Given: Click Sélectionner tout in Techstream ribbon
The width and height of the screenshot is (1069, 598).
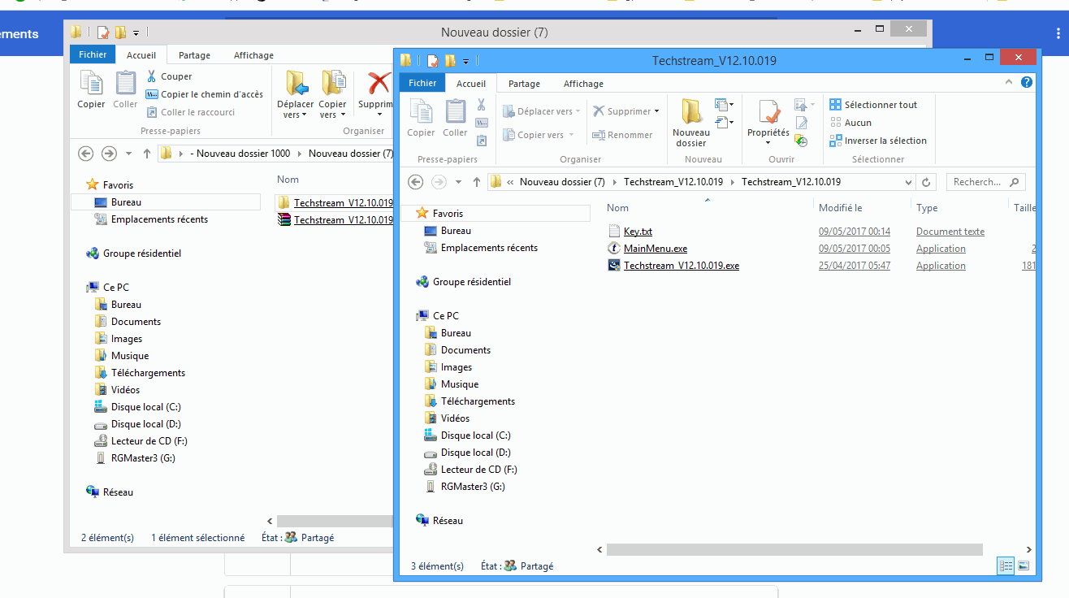Looking at the screenshot, I should click(x=873, y=105).
